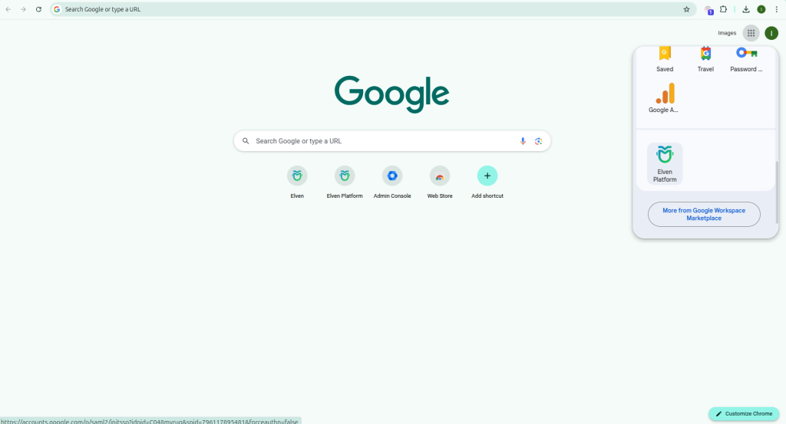Launch Elven Platform from the apps panel
Viewport: 786px width, 424px height.
point(665,163)
